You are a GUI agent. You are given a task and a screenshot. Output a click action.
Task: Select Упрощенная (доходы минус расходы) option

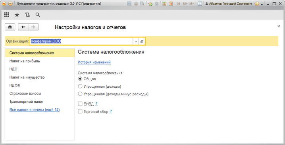click(80, 94)
